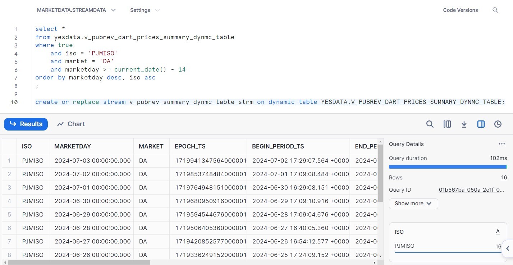
Task: Open the search icon beside Code Versions
Action: pos(495,10)
